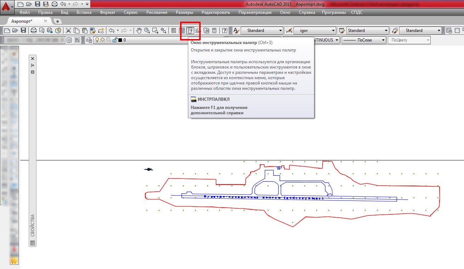Screen dimensions: 464x269
Task: Select the Pan hand tool
Action: pyautogui.click(x=139, y=31)
